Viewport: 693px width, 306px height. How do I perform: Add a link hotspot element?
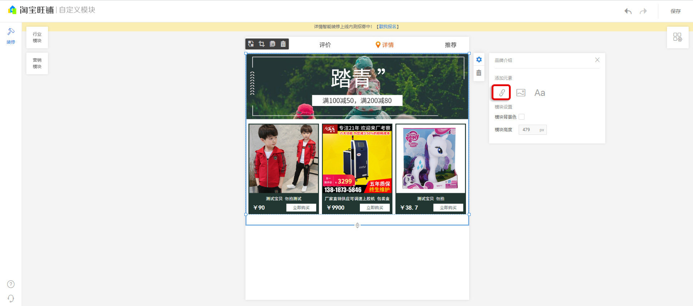501,93
